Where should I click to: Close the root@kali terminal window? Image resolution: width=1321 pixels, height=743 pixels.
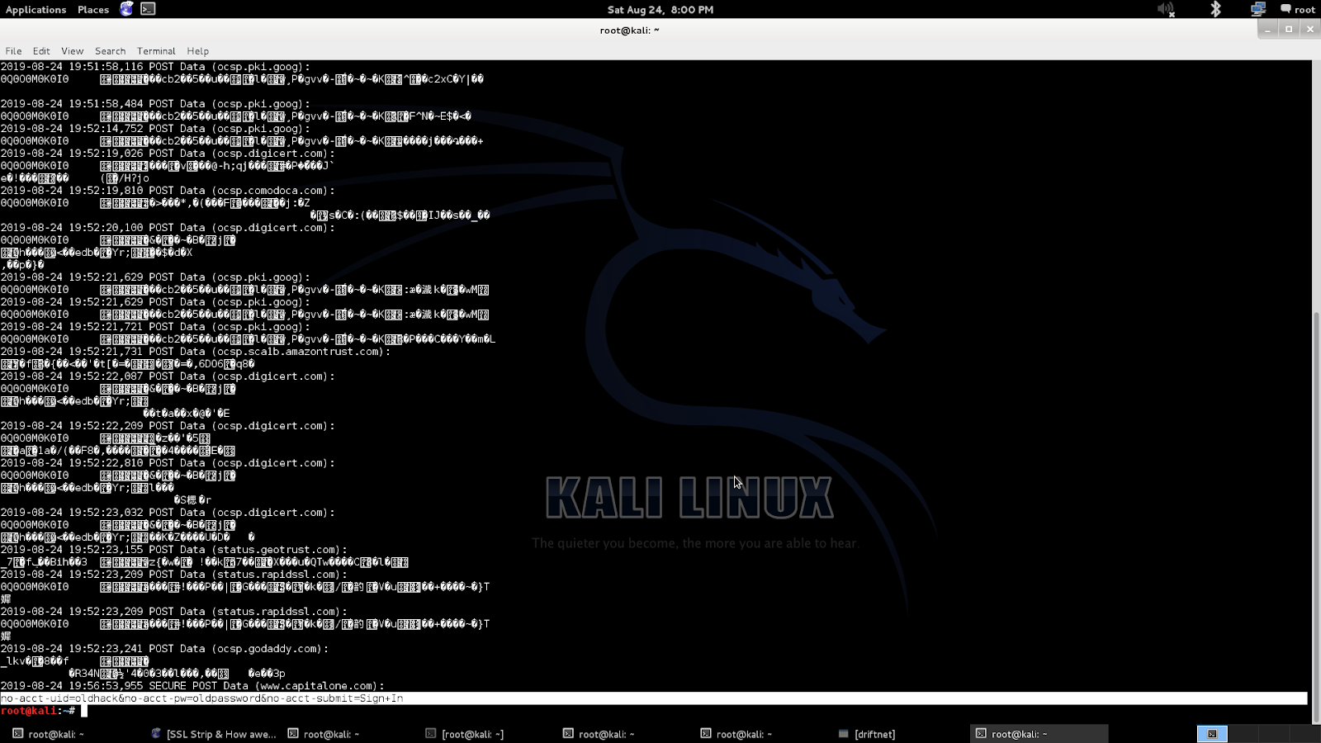(x=1310, y=30)
